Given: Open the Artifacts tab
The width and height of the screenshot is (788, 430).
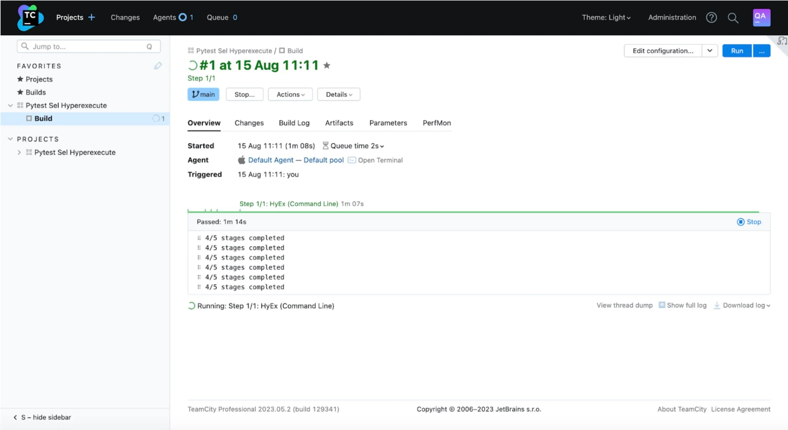Looking at the screenshot, I should [339, 123].
